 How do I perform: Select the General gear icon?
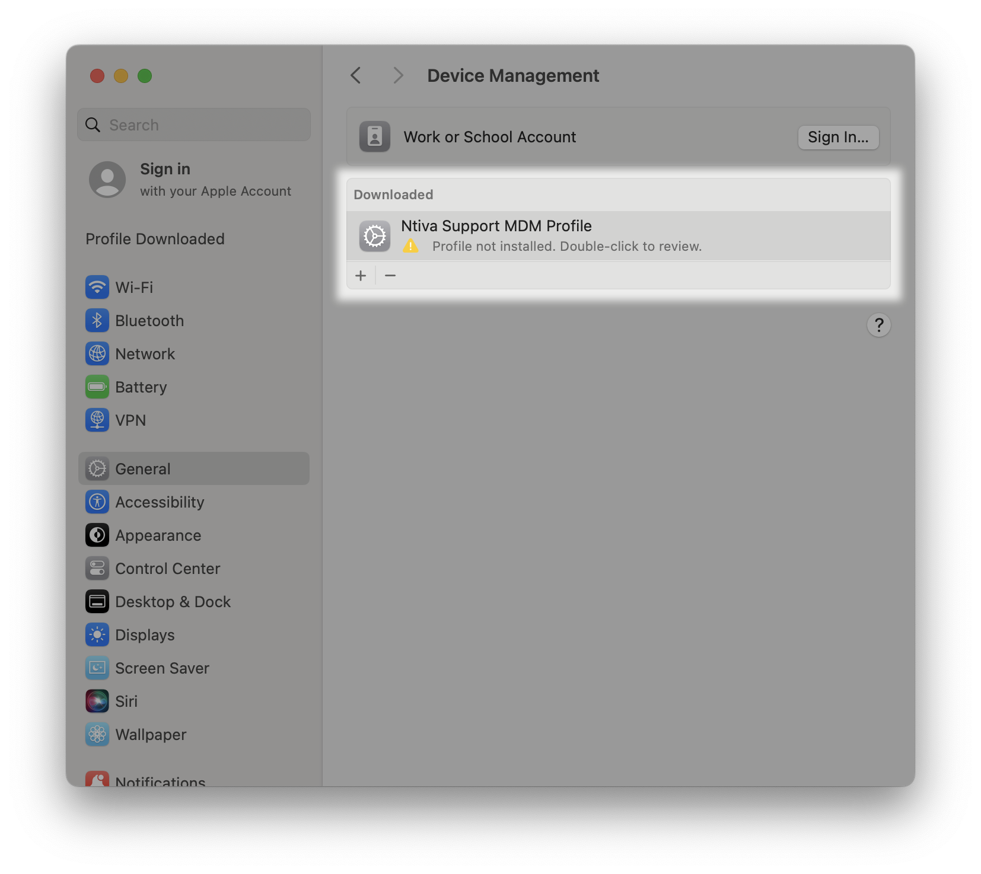tap(97, 469)
